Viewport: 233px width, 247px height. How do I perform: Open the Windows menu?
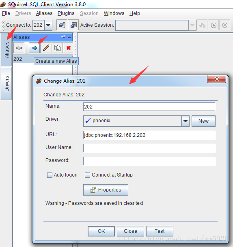(x=114, y=13)
